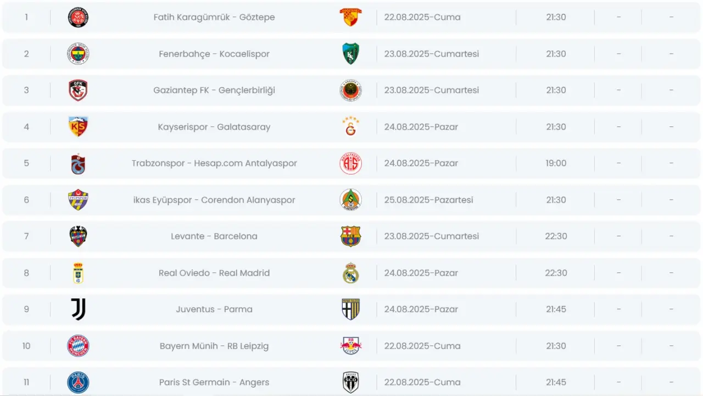703x396 pixels.
Task: Click the RB Leipzig logo
Action: tap(350, 346)
